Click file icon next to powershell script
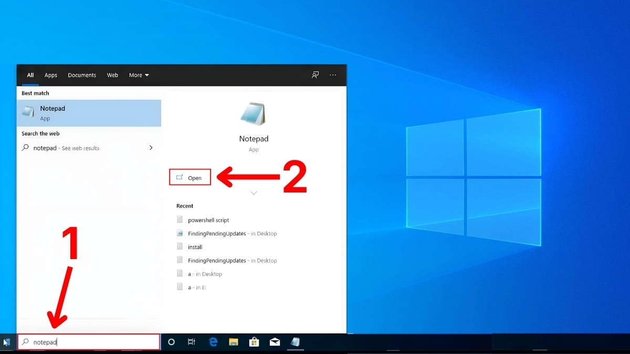Viewport: 630px width, 354px height. coord(180,220)
